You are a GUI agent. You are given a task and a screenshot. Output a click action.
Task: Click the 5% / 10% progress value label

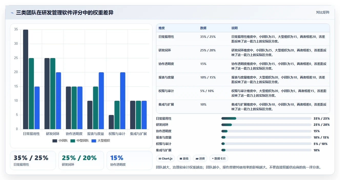click(321, 144)
